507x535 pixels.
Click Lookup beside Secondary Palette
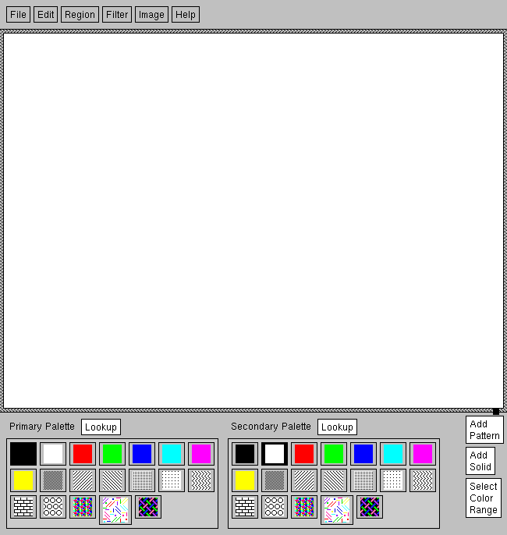(x=337, y=427)
